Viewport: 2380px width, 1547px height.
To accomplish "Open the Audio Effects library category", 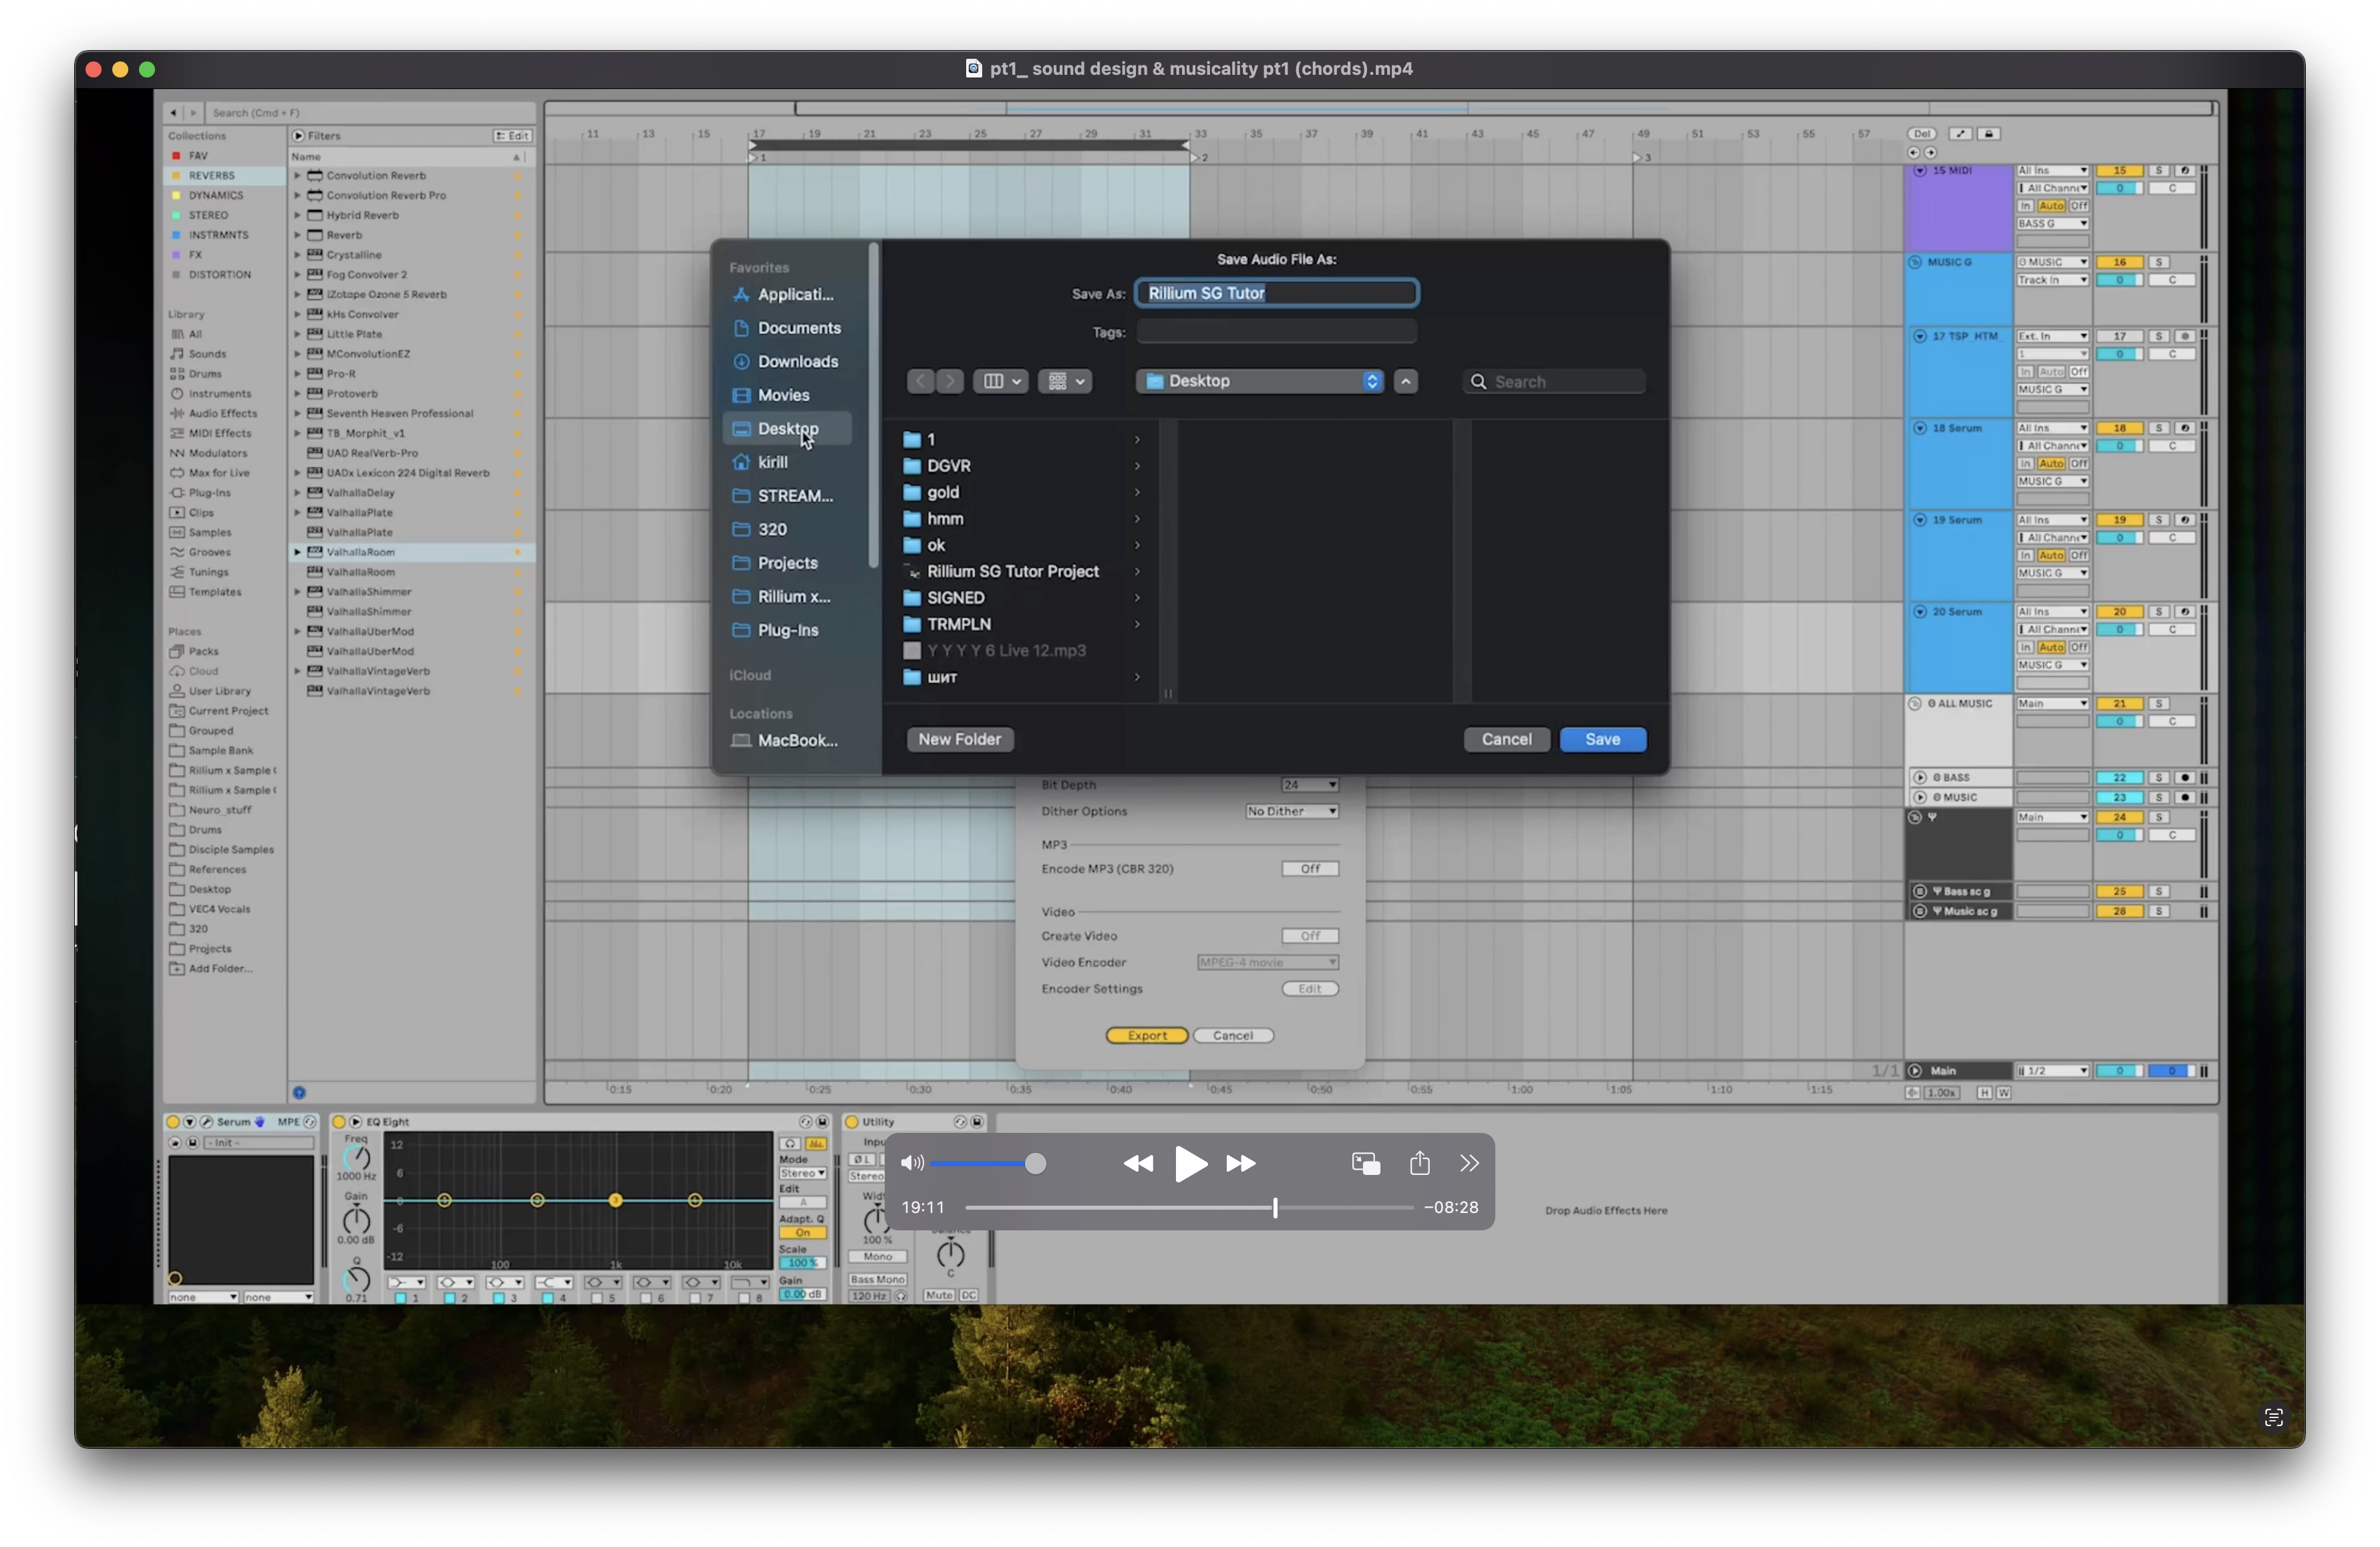I will tap(224, 413).
